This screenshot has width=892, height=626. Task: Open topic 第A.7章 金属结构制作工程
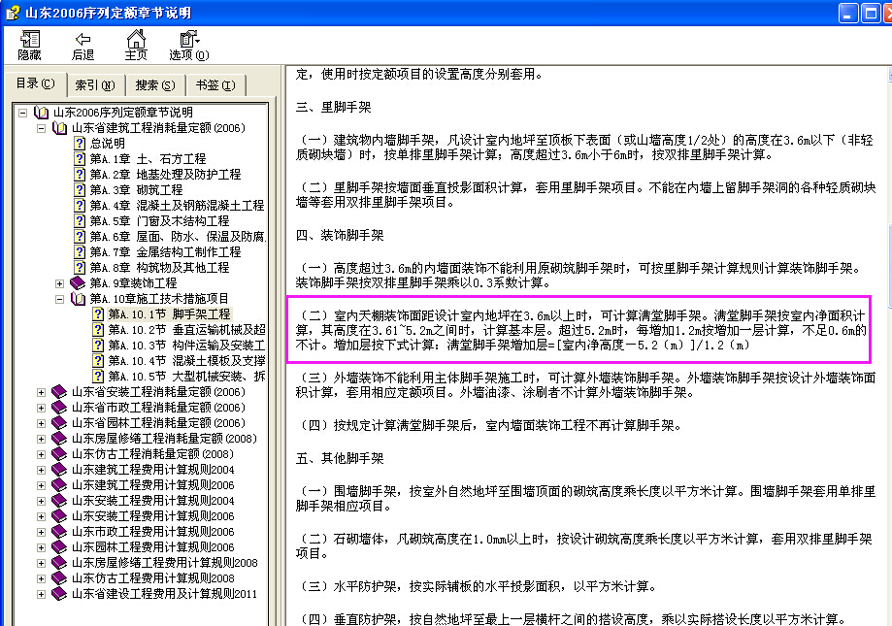[x=165, y=252]
